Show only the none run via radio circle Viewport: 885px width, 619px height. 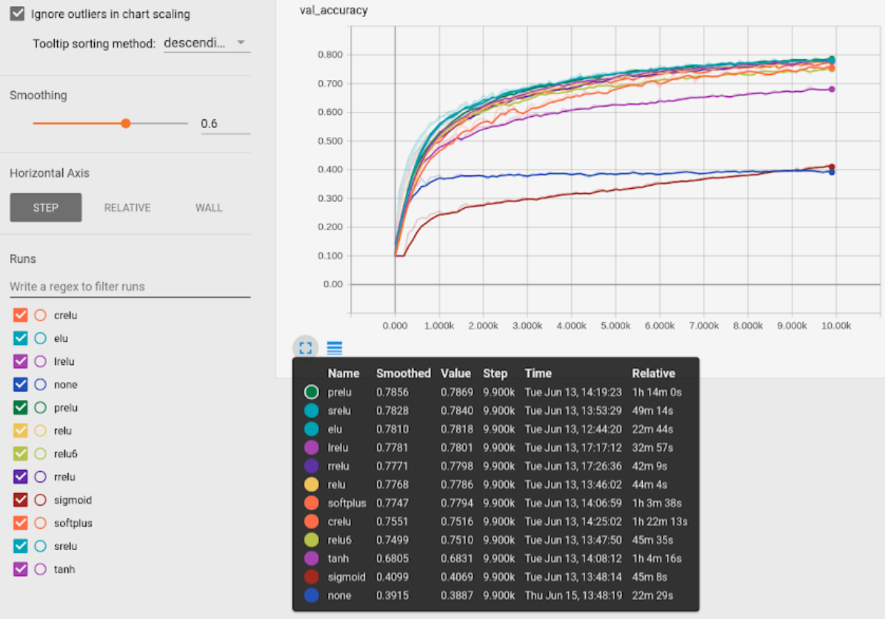point(40,384)
